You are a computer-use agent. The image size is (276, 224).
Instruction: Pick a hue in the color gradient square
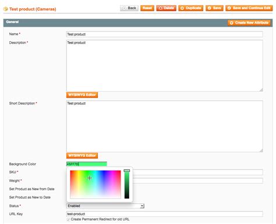coord(95,185)
